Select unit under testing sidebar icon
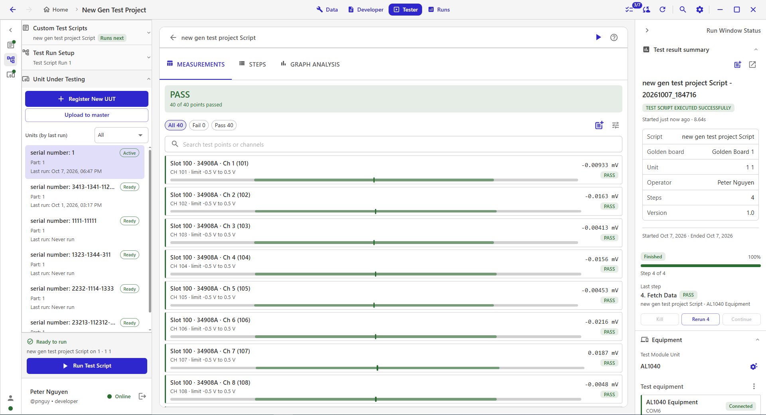 [11, 74]
